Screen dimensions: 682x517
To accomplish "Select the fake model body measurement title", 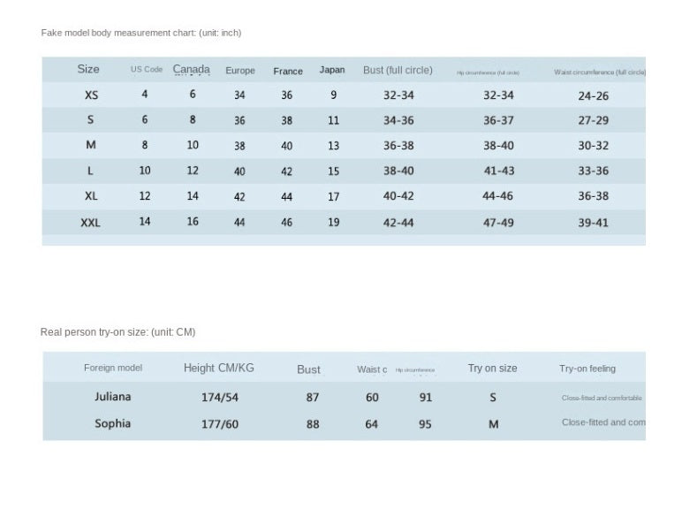I will pos(141,33).
